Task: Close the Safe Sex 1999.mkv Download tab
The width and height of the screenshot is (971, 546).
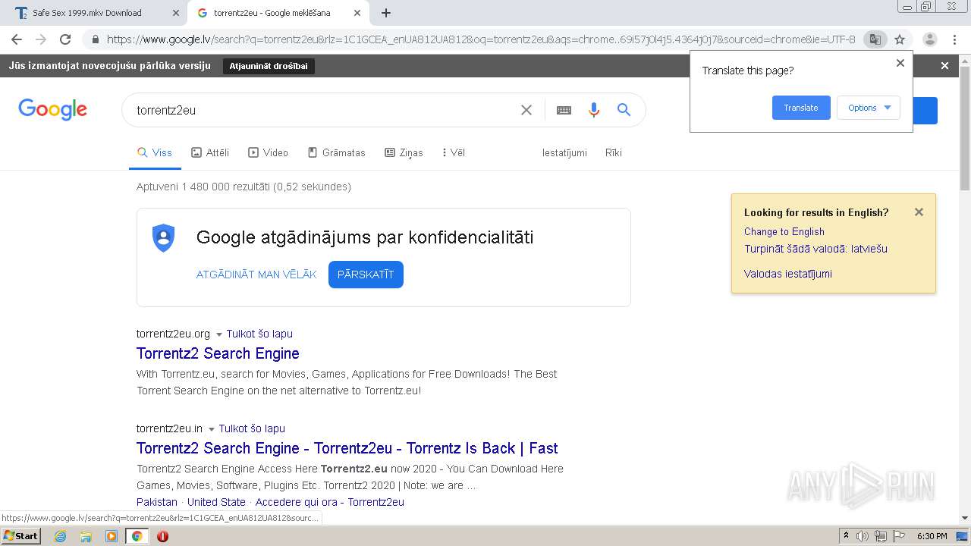Action: tap(175, 13)
